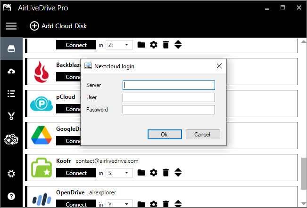Click trash icon in Koofr row
Image resolution: width=307 pixels, height=208 pixels.
[166, 173]
